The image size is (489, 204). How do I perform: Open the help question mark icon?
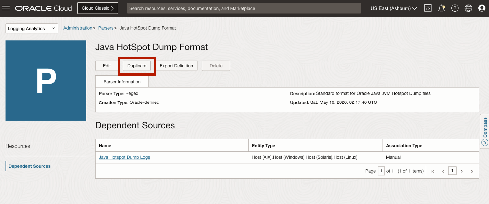(x=455, y=8)
